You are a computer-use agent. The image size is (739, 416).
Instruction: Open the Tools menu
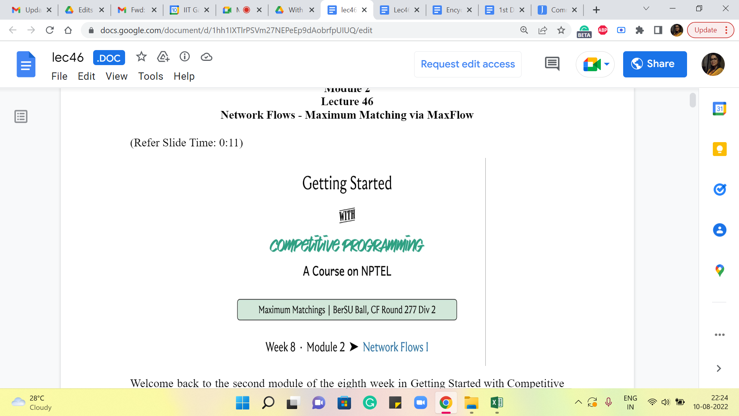(x=150, y=76)
